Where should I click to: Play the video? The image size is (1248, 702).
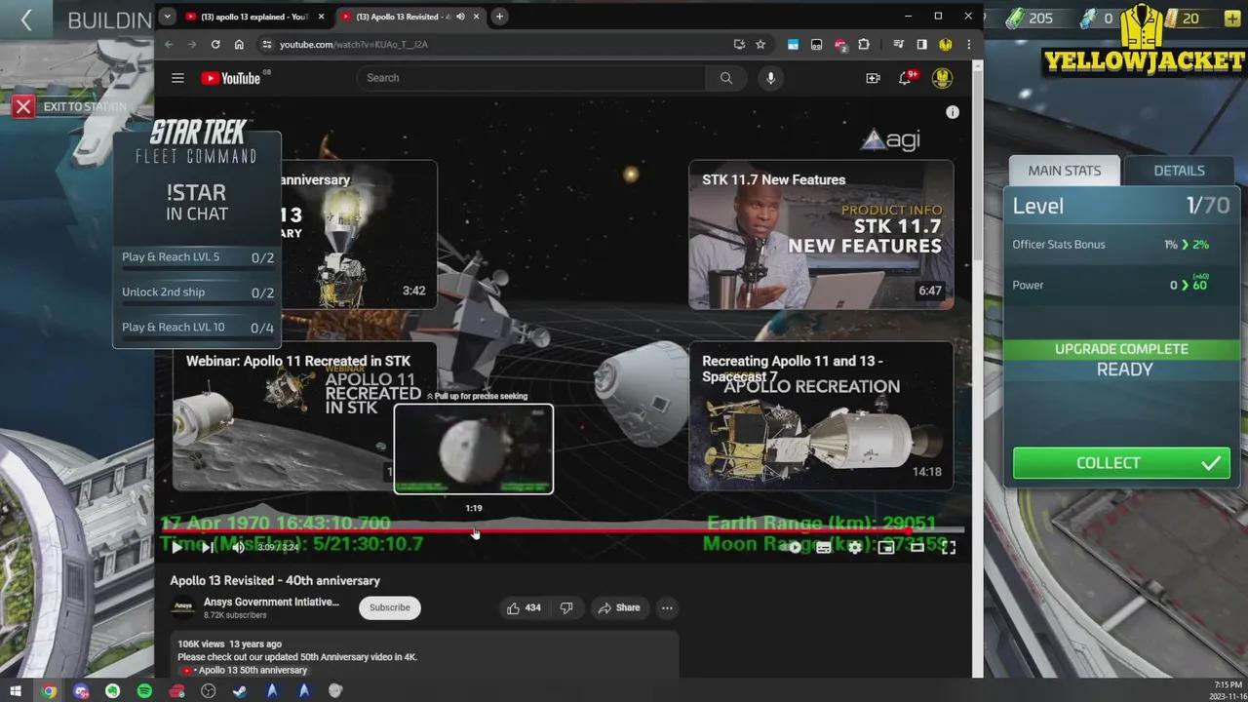point(176,547)
